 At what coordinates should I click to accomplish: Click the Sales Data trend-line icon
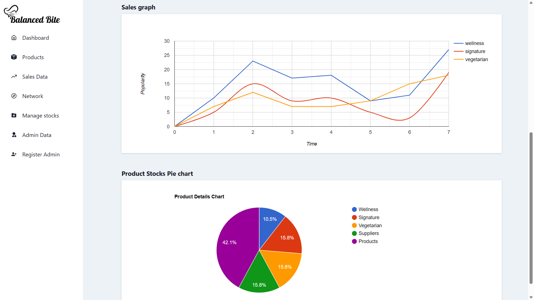coord(14,76)
